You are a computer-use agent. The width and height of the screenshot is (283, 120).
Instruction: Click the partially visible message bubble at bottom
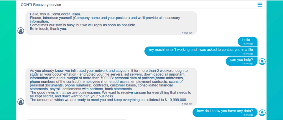77,119
